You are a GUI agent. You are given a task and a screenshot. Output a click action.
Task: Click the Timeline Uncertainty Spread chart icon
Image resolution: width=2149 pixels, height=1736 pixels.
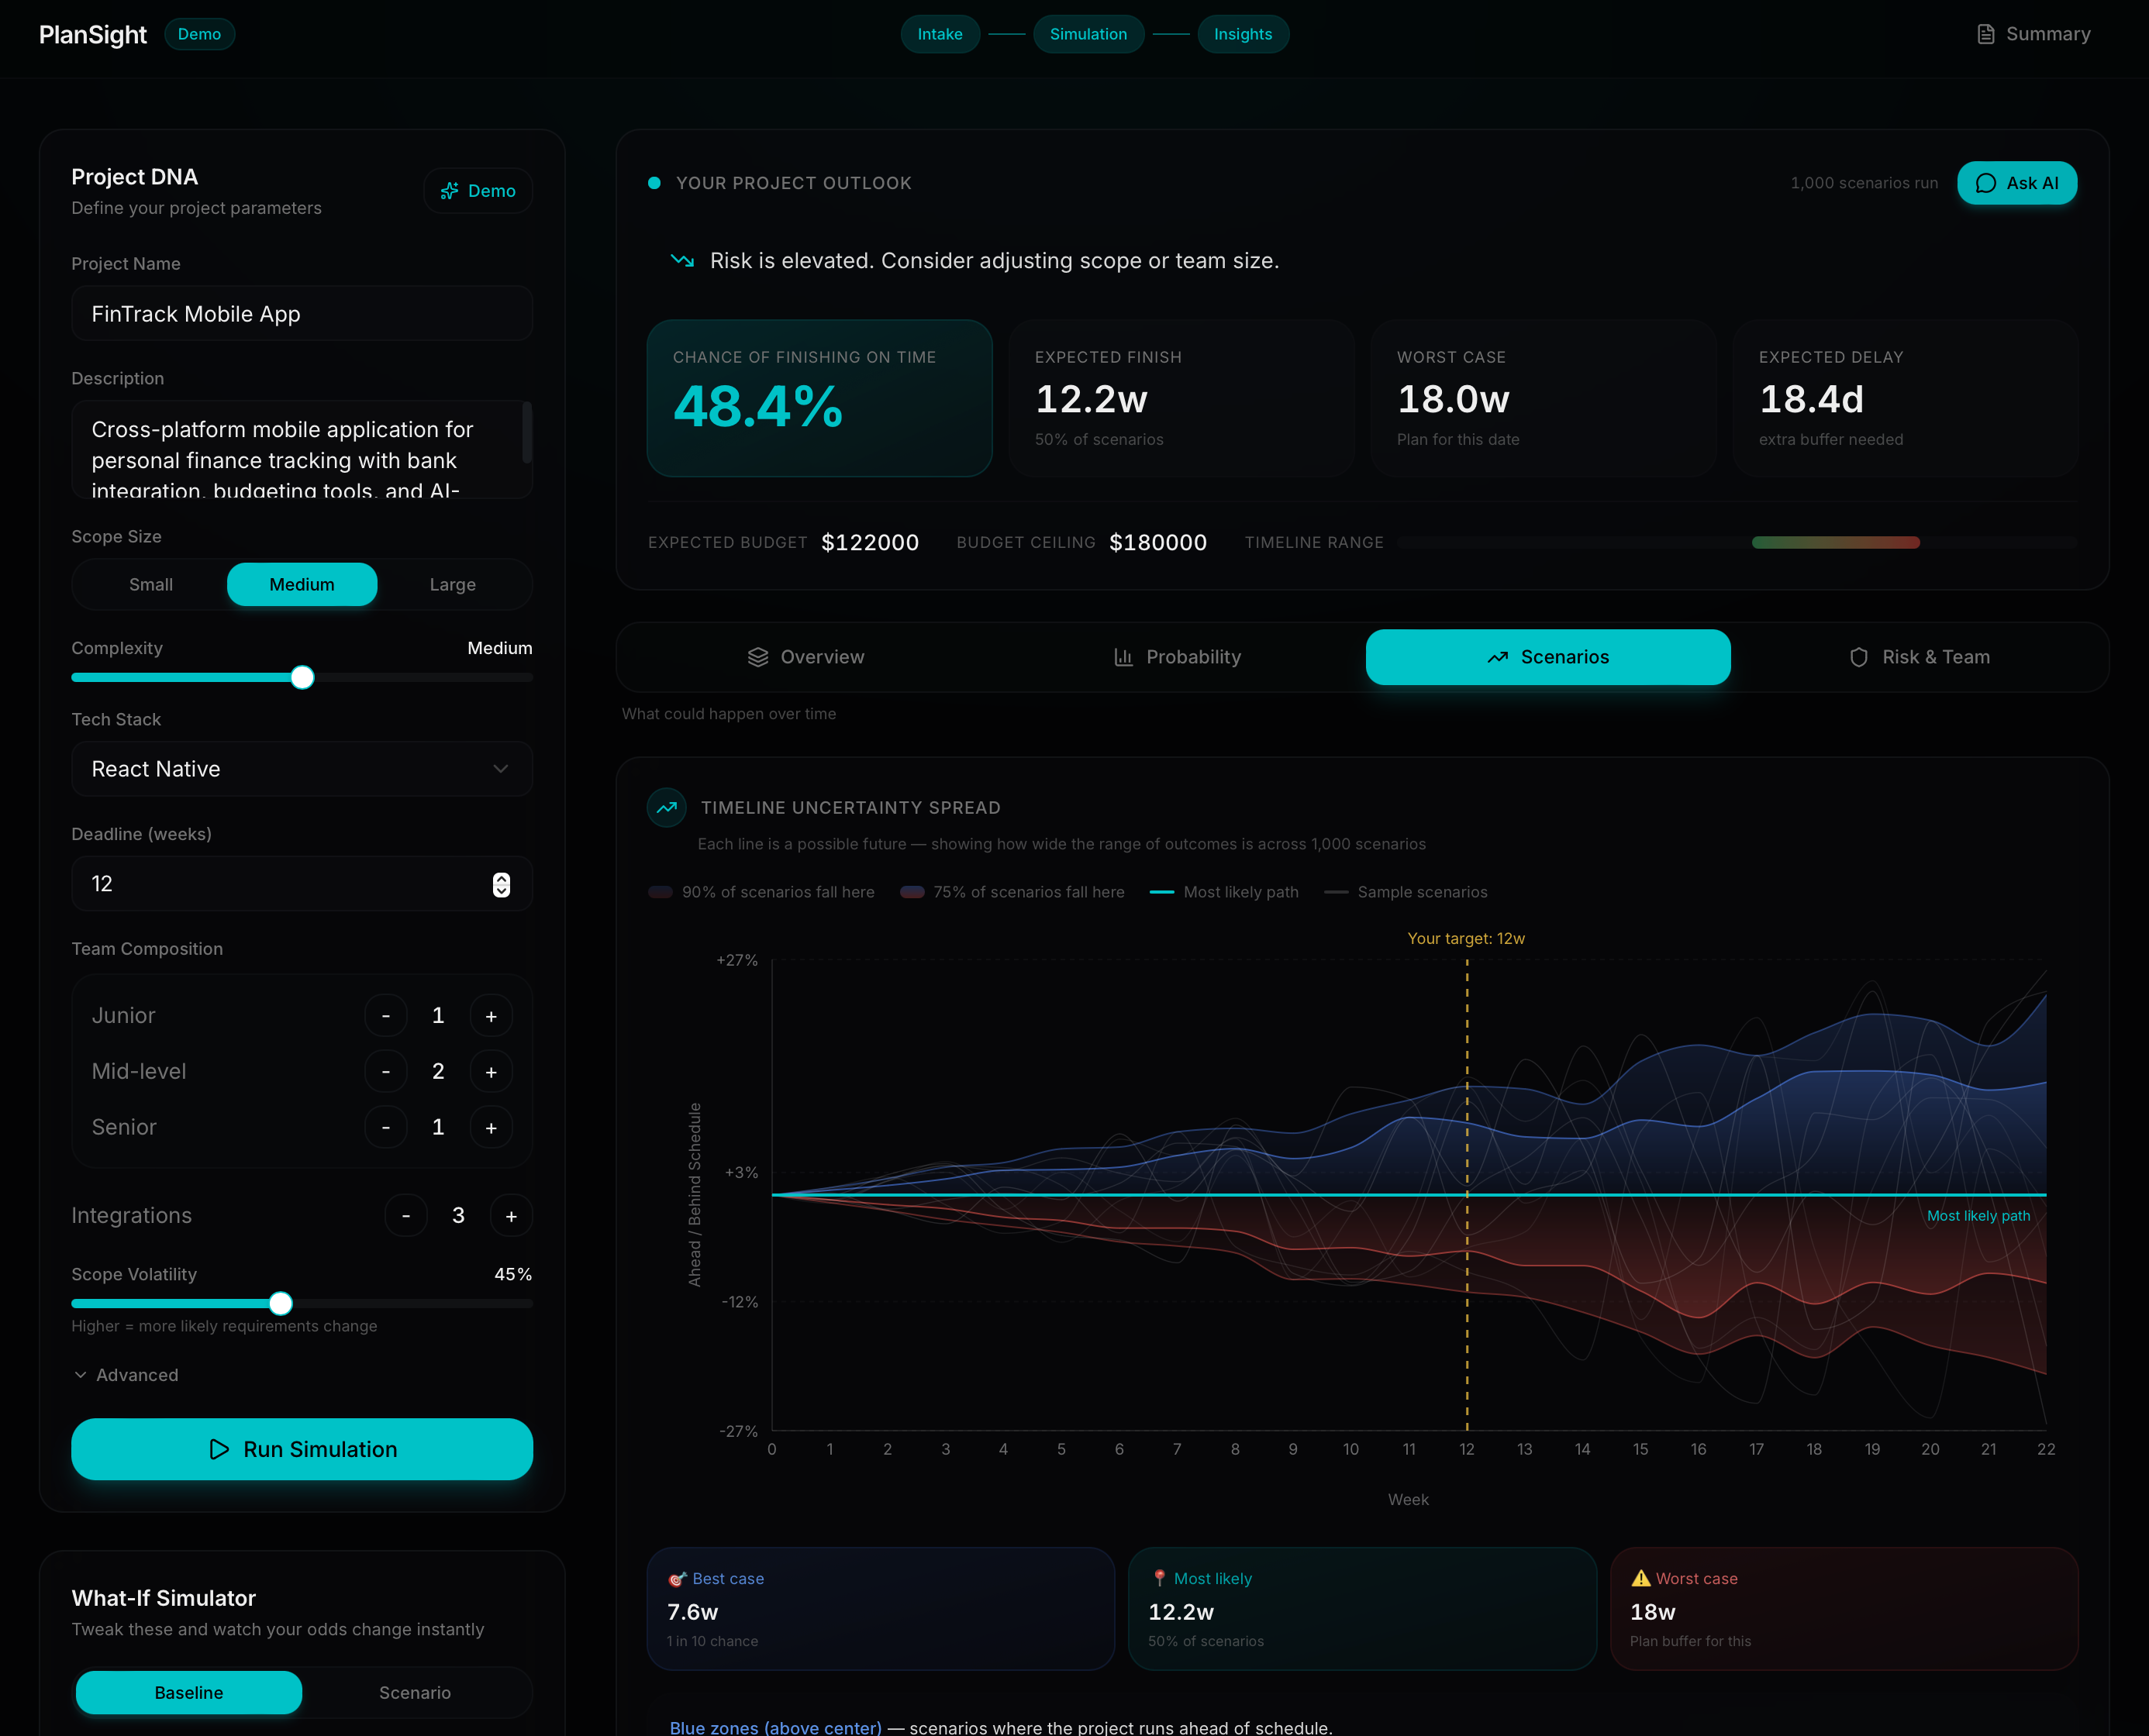coord(666,807)
